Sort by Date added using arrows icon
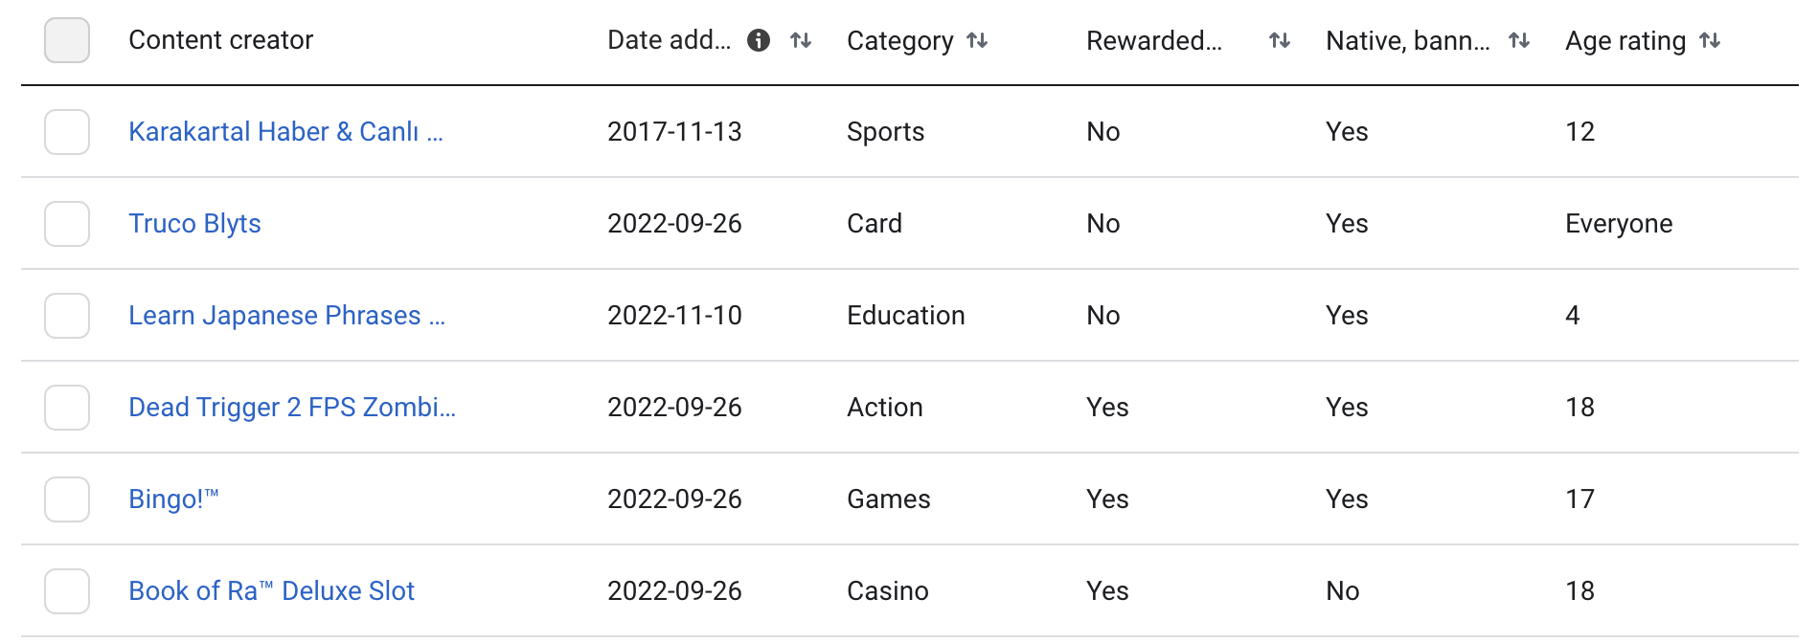This screenshot has width=1818, height=643. 801,40
